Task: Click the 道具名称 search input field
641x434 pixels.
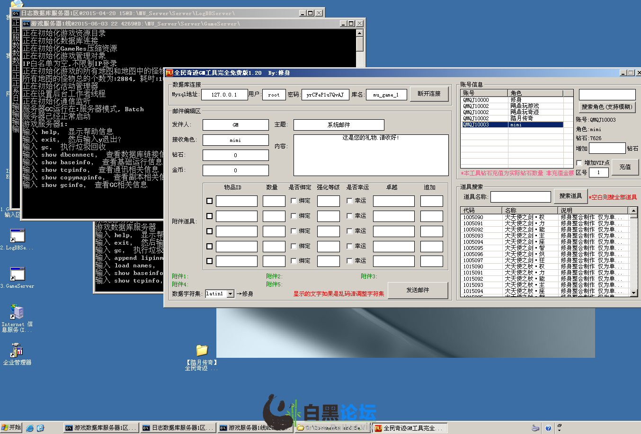Action: (x=521, y=196)
